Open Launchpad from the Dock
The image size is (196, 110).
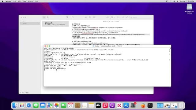(x=22, y=105)
